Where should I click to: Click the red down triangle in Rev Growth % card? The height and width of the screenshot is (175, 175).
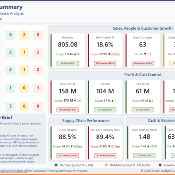pyautogui.click(x=109, y=54)
